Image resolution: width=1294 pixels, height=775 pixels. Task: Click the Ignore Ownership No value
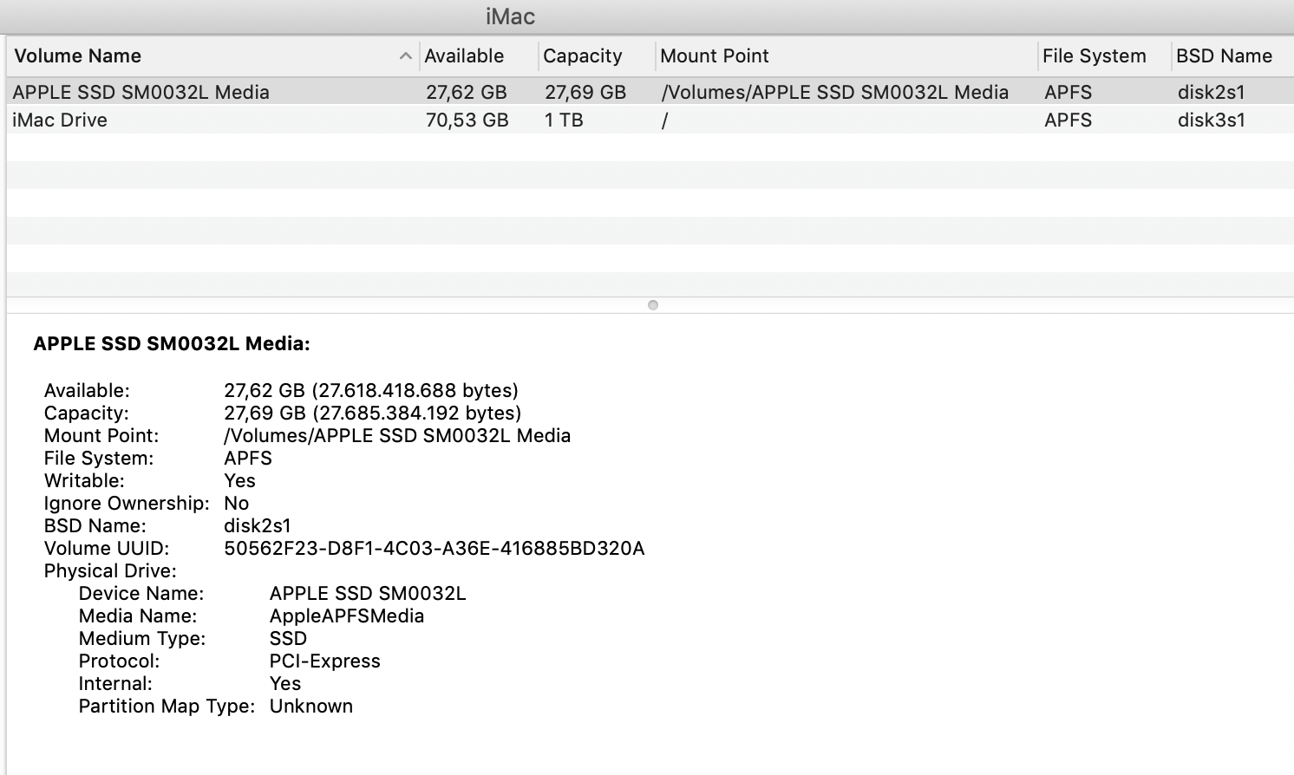click(x=236, y=503)
